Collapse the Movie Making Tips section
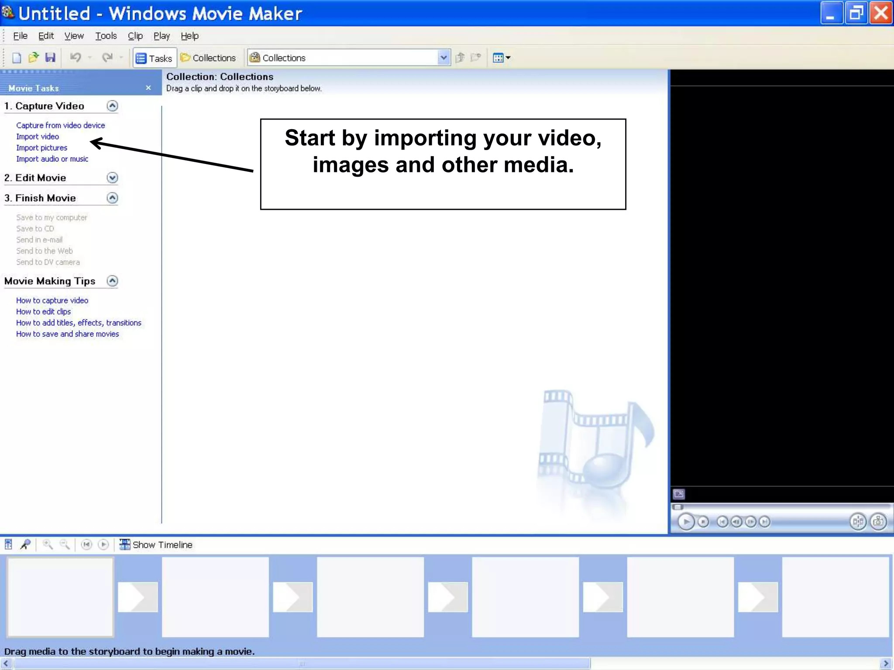Viewport: 894px width, 670px height. click(x=112, y=281)
